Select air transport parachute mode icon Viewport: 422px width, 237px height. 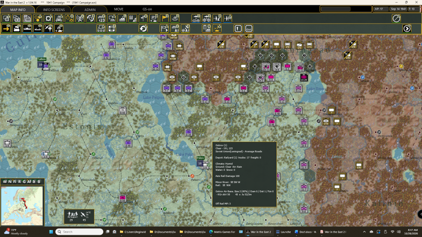click(x=48, y=28)
